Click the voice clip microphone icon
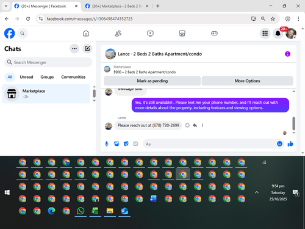 click(107, 144)
